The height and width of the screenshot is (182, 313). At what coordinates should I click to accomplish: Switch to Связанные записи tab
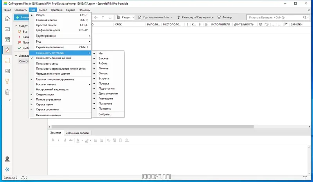(x=77, y=133)
